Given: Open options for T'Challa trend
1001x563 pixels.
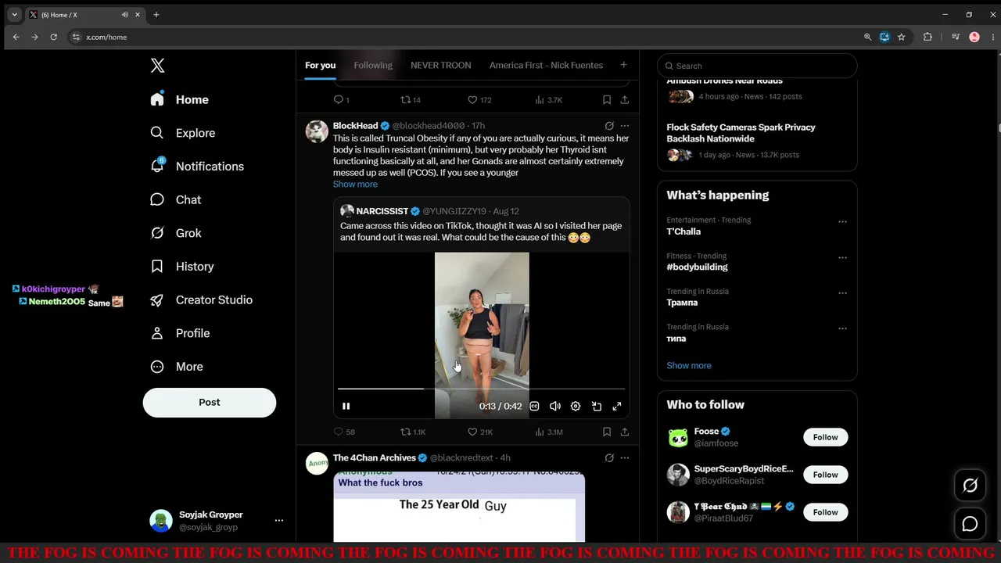Looking at the screenshot, I should [x=842, y=221].
